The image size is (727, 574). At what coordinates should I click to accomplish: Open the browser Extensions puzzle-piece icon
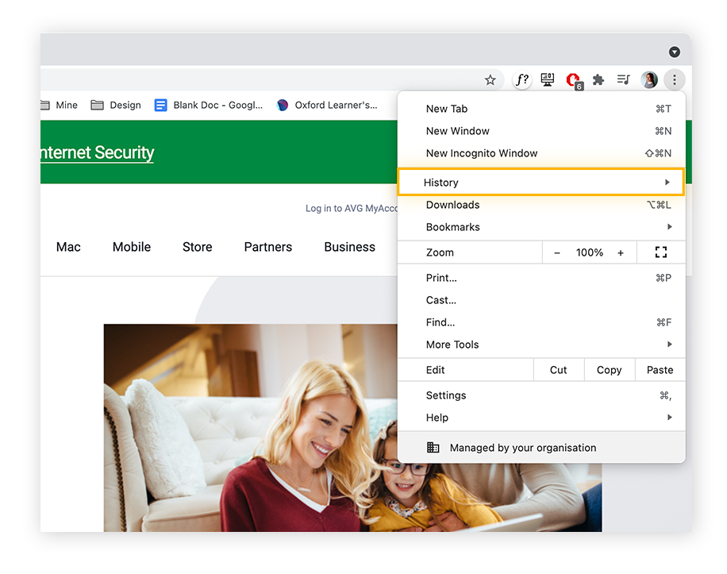point(598,79)
